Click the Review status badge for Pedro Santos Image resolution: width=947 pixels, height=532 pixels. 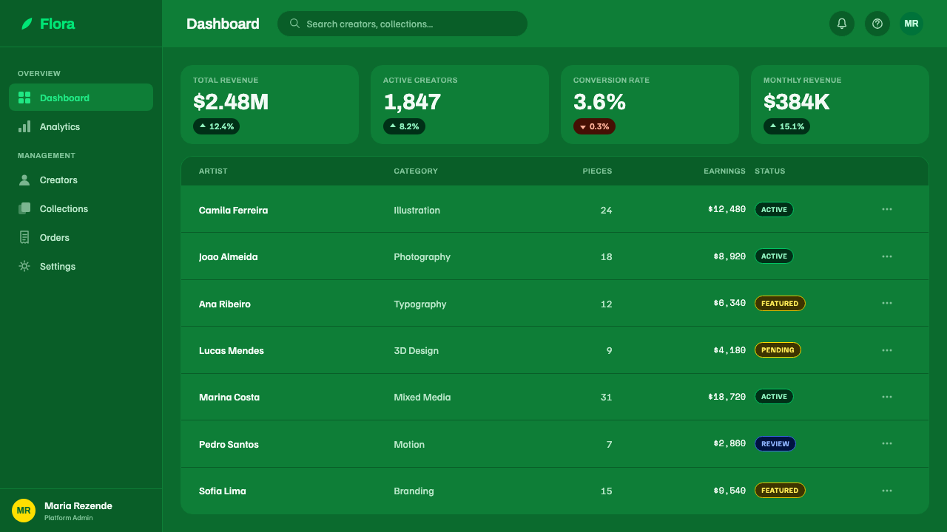pyautogui.click(x=775, y=444)
